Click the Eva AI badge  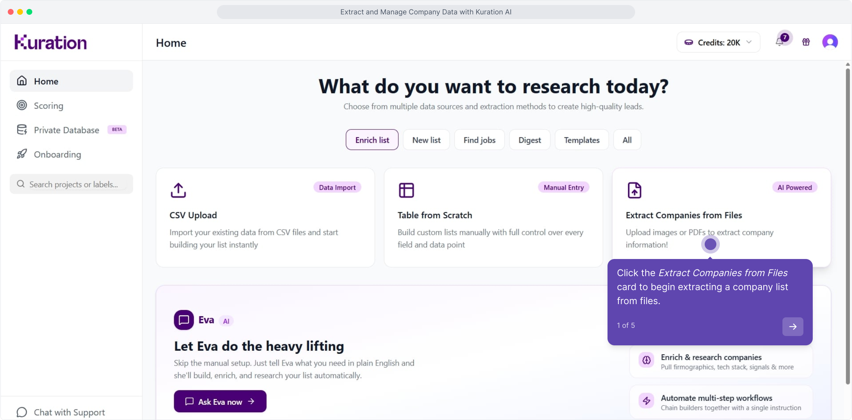click(226, 321)
